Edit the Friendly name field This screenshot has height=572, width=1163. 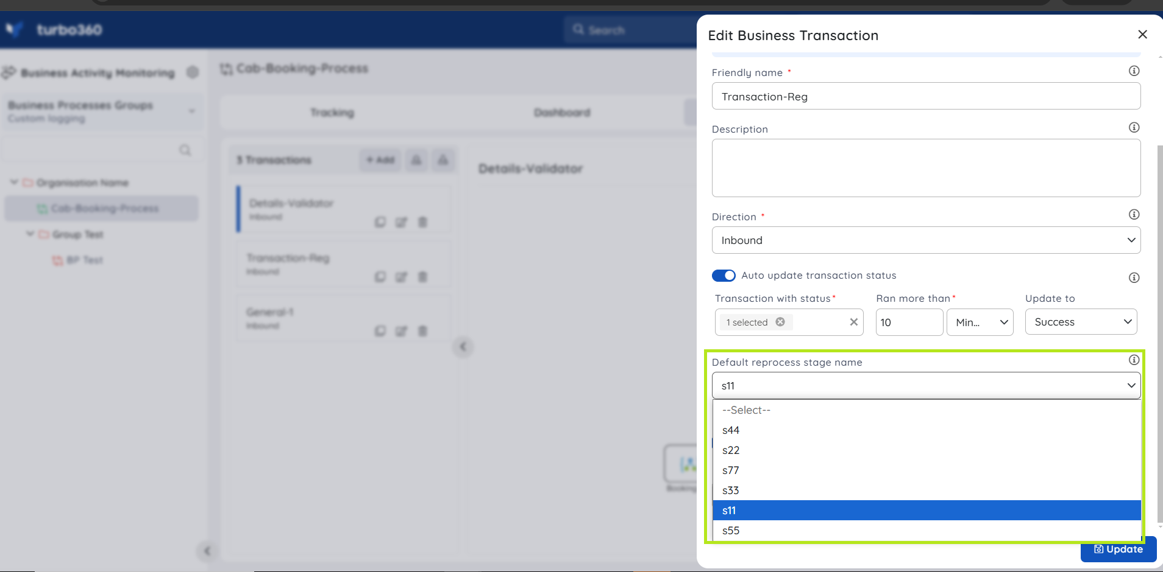pyautogui.click(x=926, y=96)
